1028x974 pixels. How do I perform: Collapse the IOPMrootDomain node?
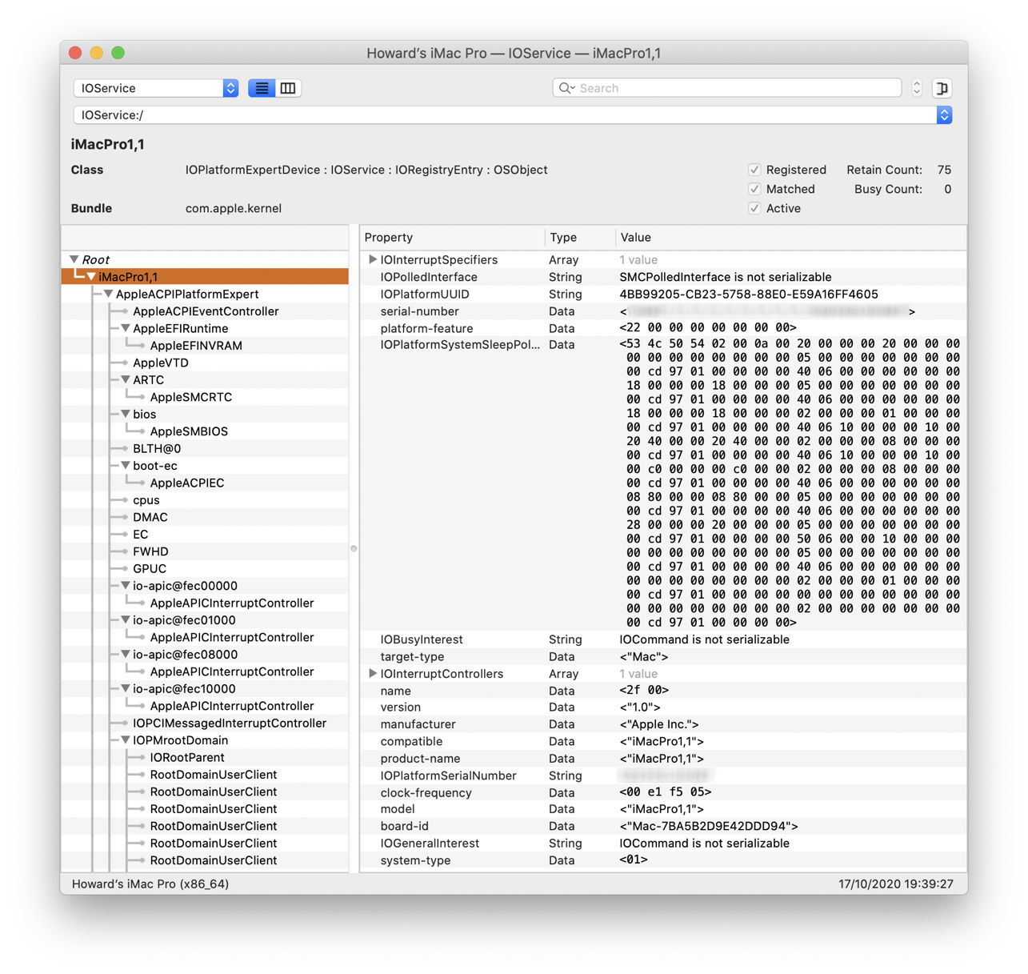[x=126, y=740]
